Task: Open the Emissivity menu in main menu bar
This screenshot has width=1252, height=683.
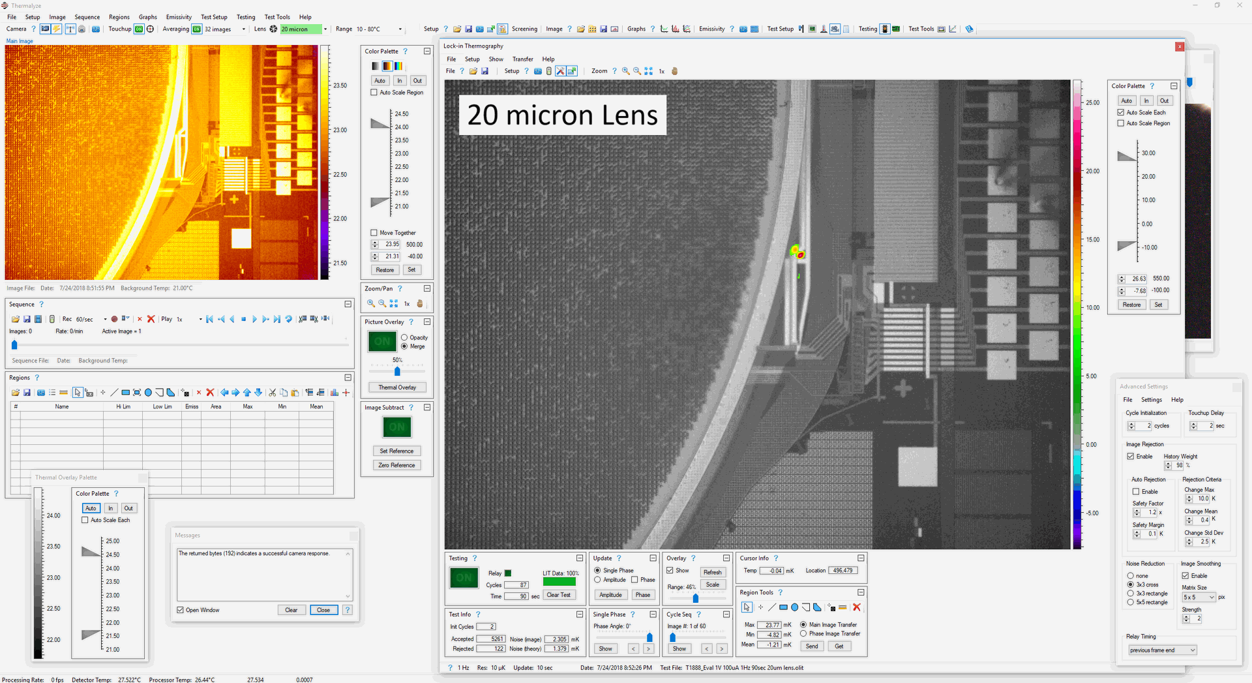Action: (179, 17)
